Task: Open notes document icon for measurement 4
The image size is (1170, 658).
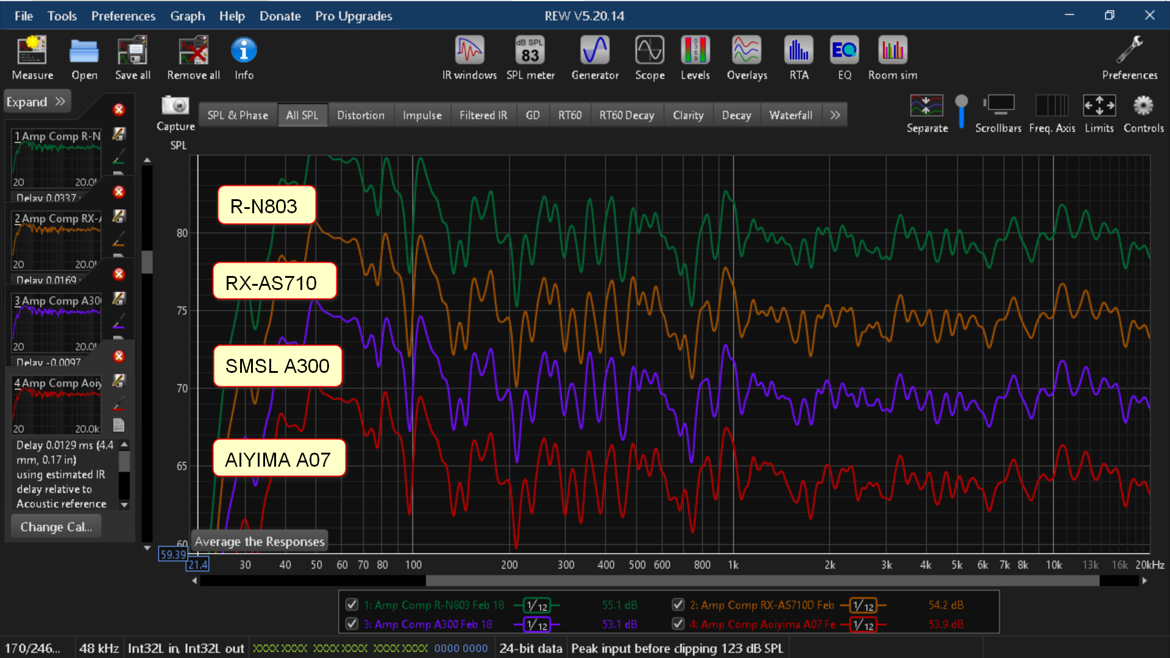Action: tap(119, 425)
